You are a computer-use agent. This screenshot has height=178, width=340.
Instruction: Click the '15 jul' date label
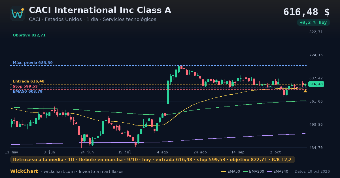tap(125, 152)
